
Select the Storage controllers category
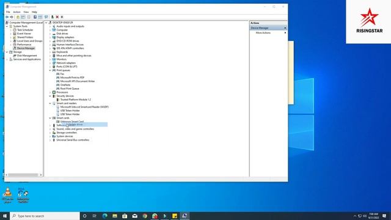click(67, 133)
